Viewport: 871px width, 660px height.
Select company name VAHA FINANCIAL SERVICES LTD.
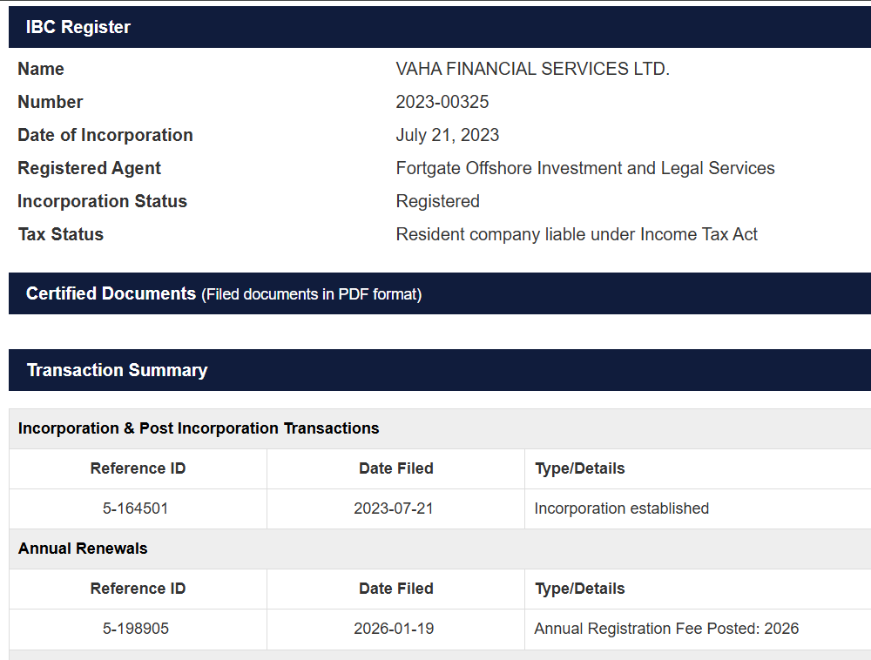coord(533,69)
